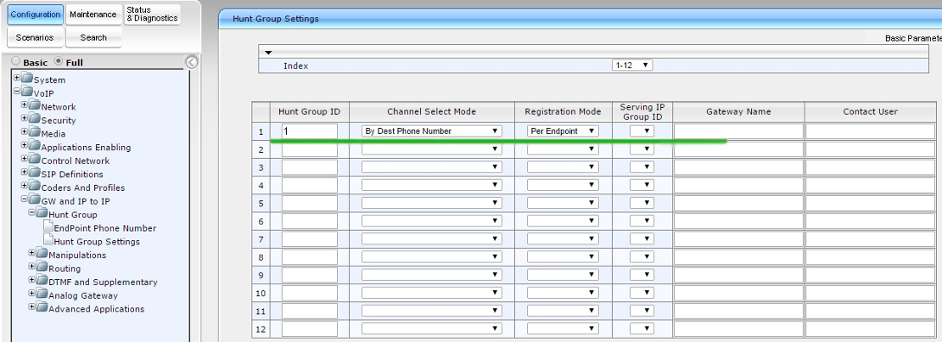942x342 pixels.
Task: Expand the SIP Definitions tree node
Action: [24, 173]
